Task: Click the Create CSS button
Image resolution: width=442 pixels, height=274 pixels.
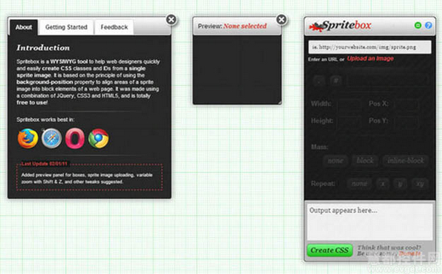Action: coord(329,250)
